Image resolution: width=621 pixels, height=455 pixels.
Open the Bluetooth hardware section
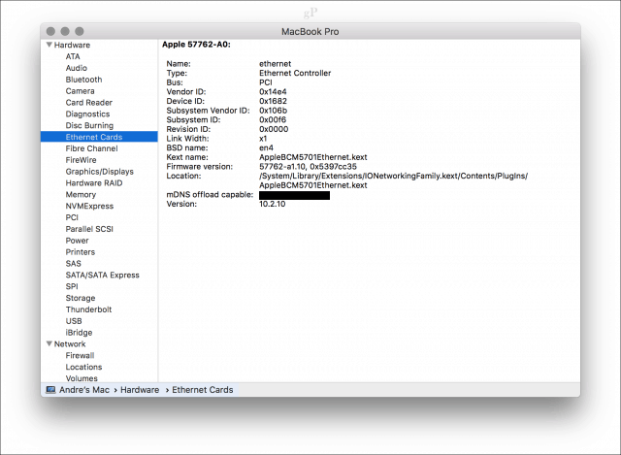84,80
